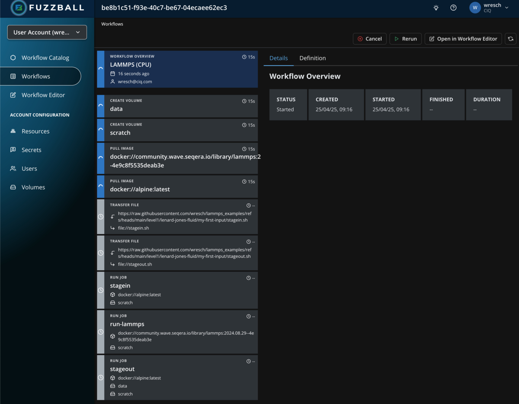Select the Details tab
This screenshot has height=404, width=519.
[x=279, y=58]
